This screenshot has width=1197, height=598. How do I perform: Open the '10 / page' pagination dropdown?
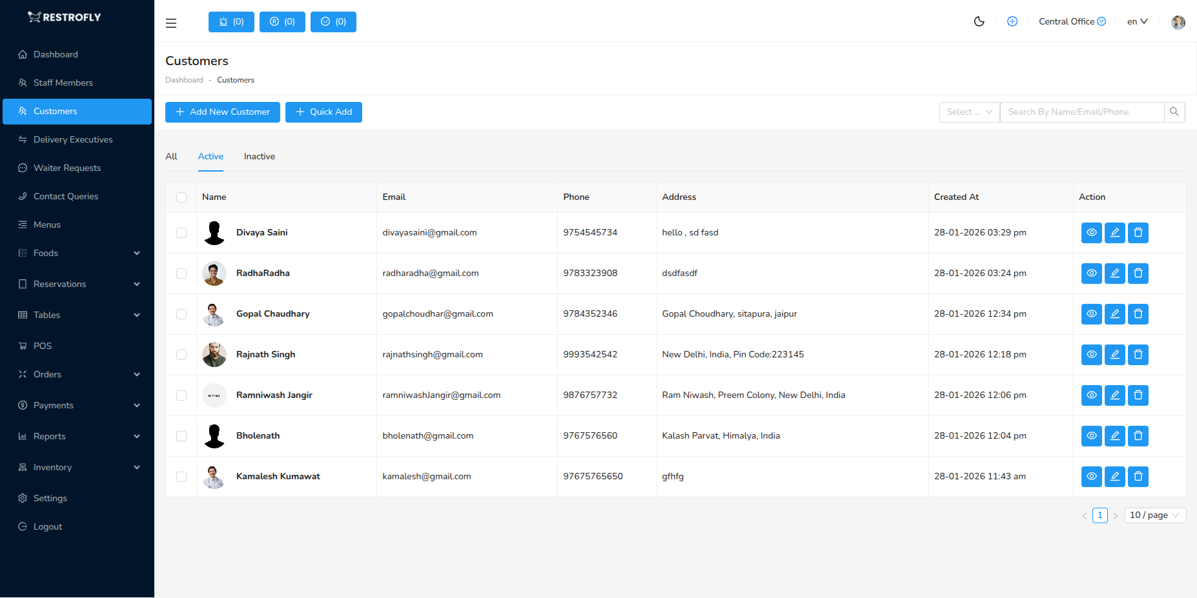pos(1154,515)
